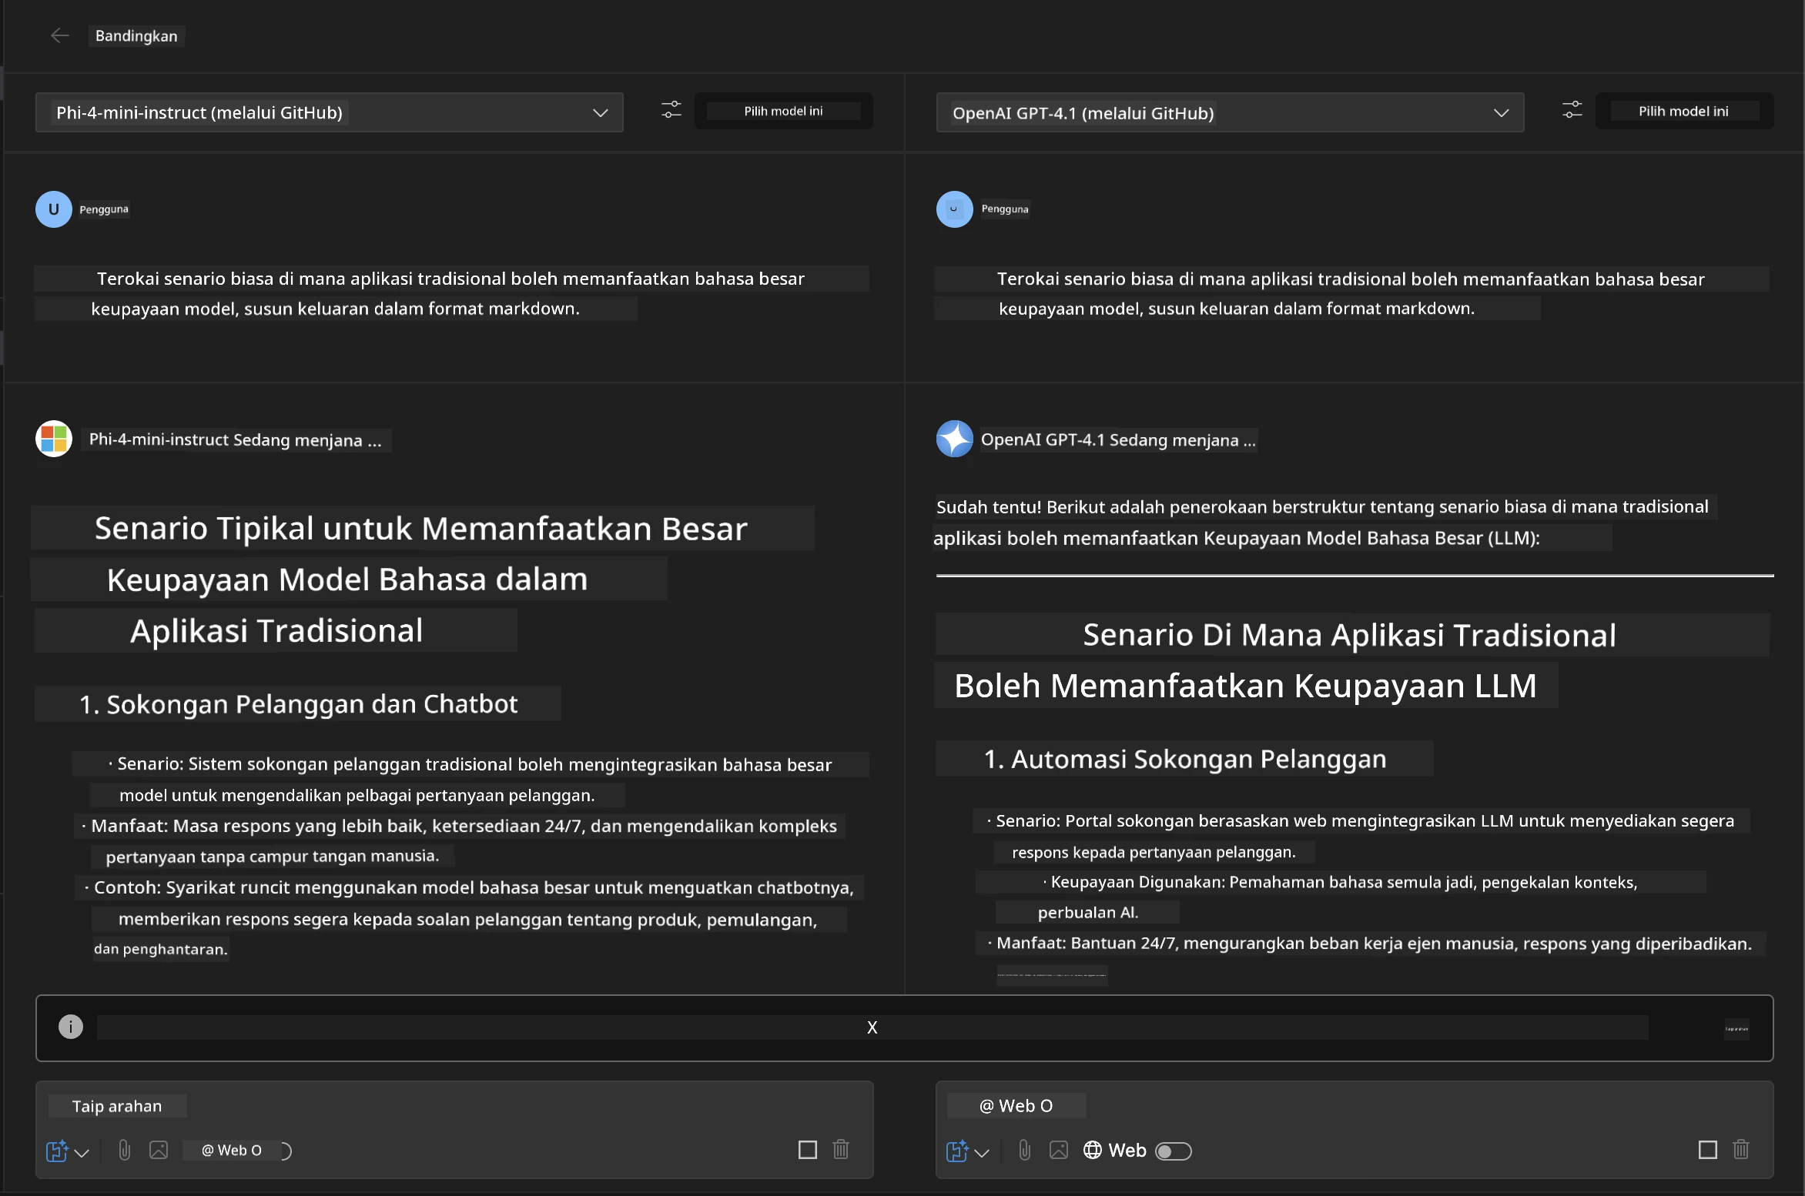Focus the "Taip arahan" prompt input
1805x1196 pixels.
click(x=454, y=1106)
